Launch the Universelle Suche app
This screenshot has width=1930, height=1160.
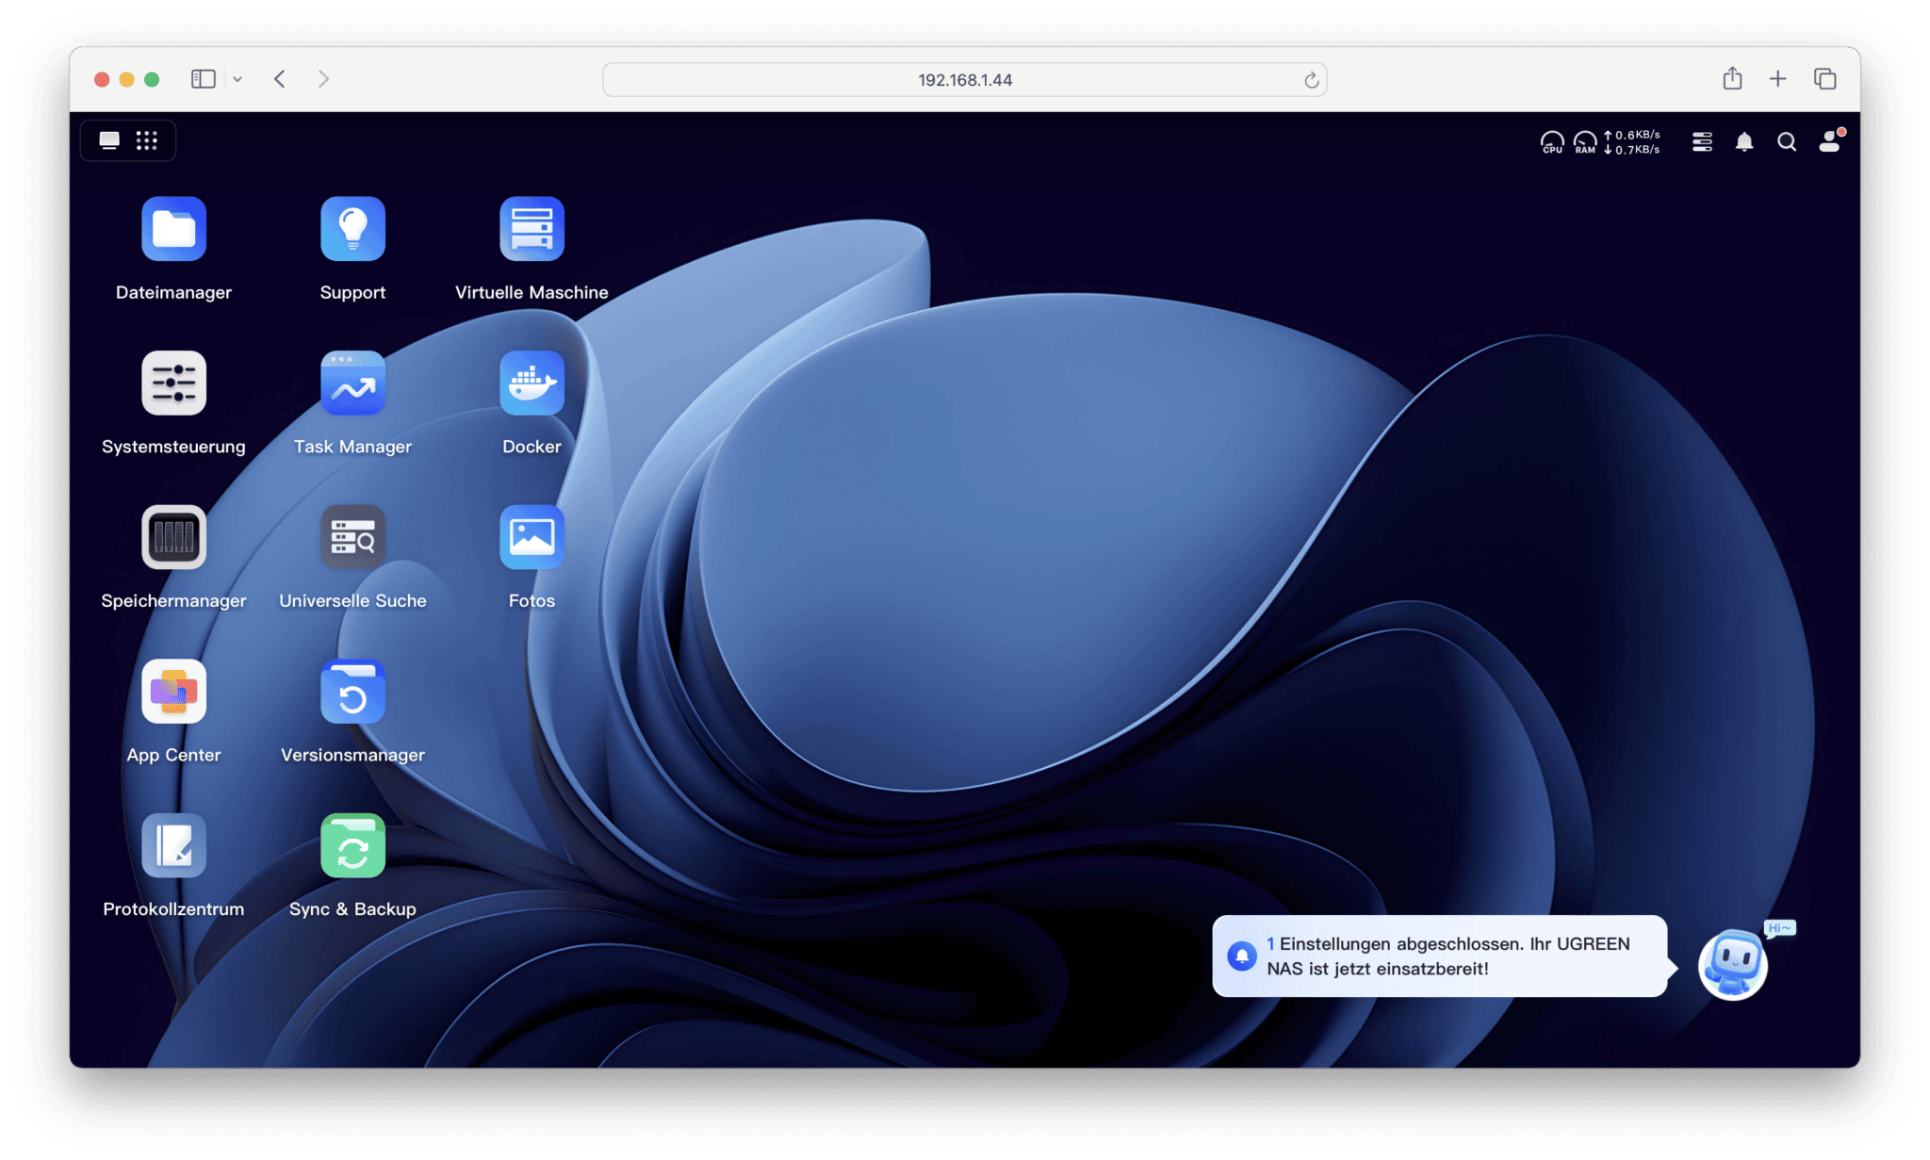(x=352, y=537)
